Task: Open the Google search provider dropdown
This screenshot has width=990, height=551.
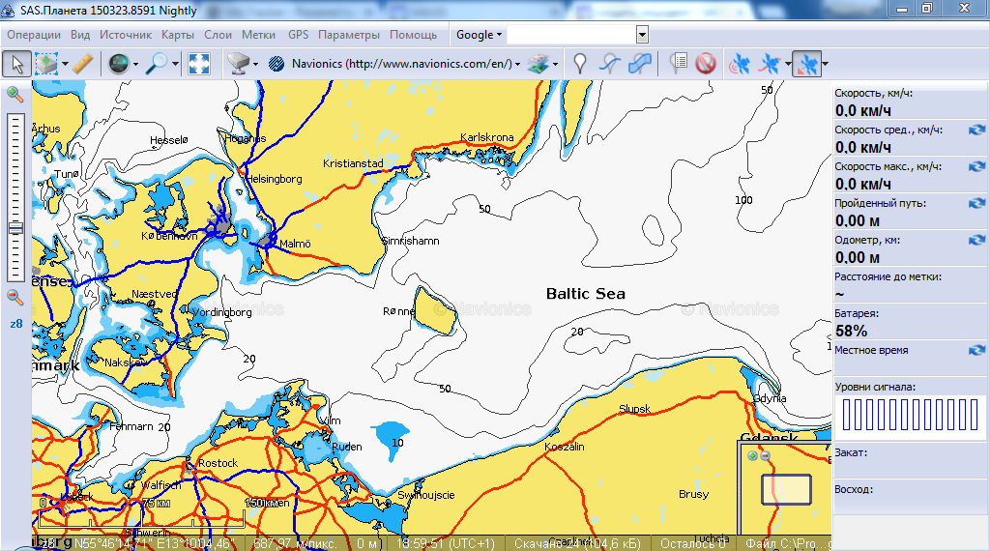Action: [479, 35]
